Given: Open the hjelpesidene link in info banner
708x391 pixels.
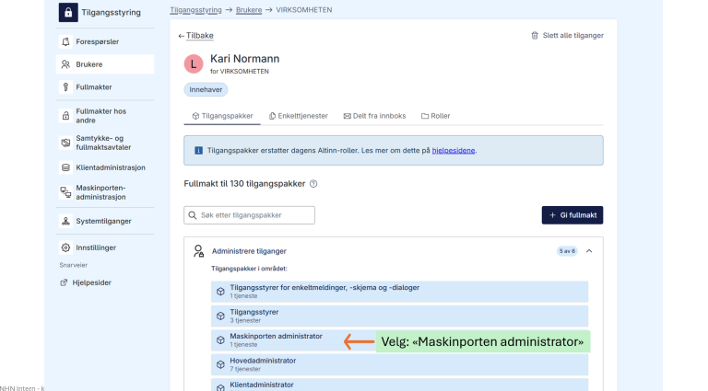Looking at the screenshot, I should (454, 151).
